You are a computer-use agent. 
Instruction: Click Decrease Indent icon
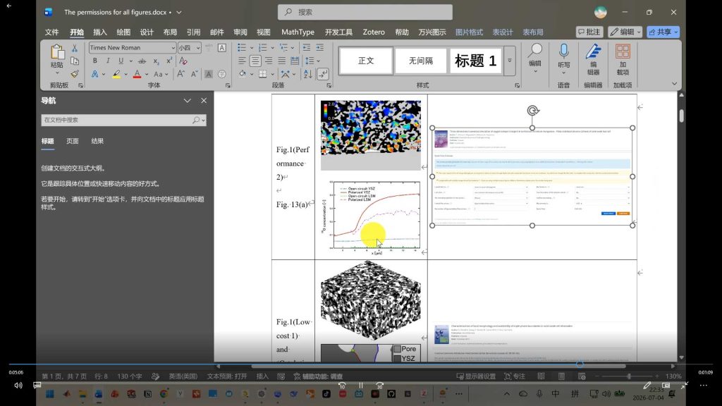click(306, 47)
